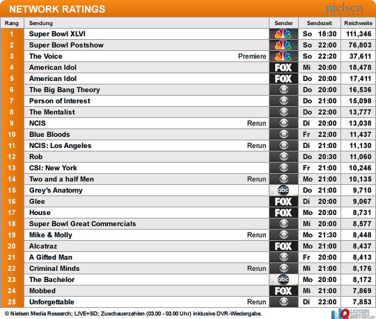376x319 pixels.
Task: Select the ABC logo in The Bachelor row
Action: pos(283,280)
